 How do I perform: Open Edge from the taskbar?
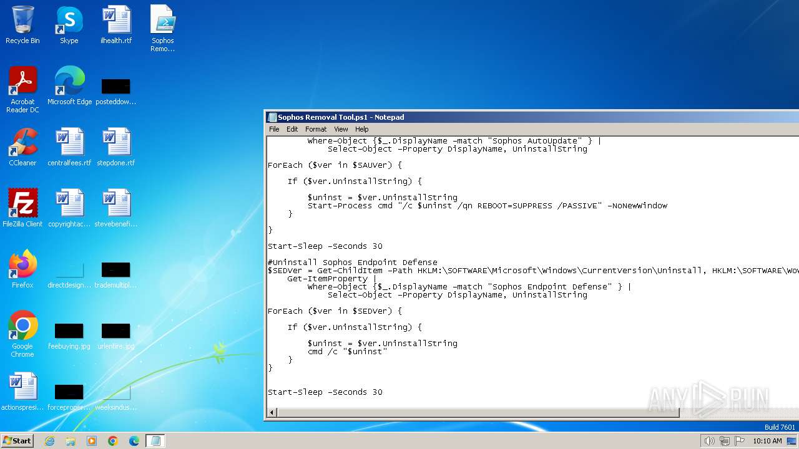[x=134, y=441]
